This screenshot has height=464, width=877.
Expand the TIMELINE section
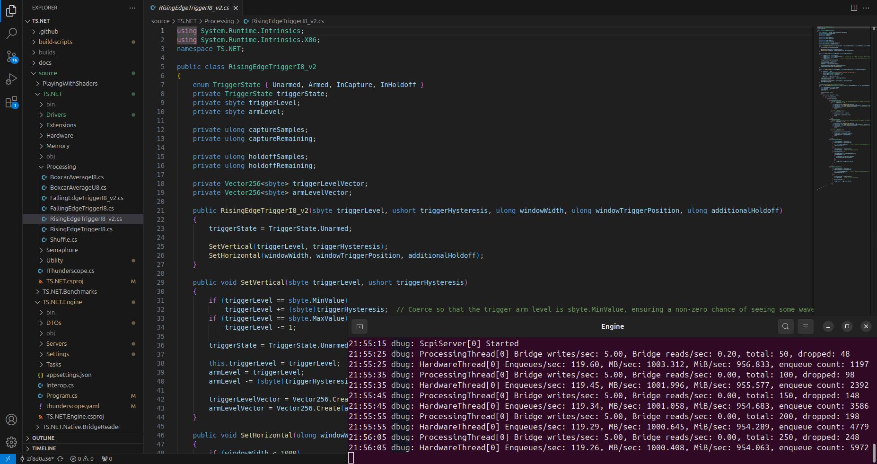(44, 448)
